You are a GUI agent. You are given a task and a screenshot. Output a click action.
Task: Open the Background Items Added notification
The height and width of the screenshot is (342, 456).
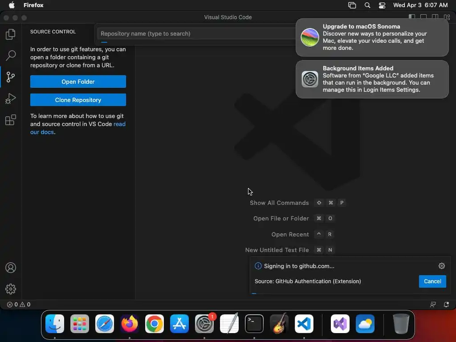372,79
